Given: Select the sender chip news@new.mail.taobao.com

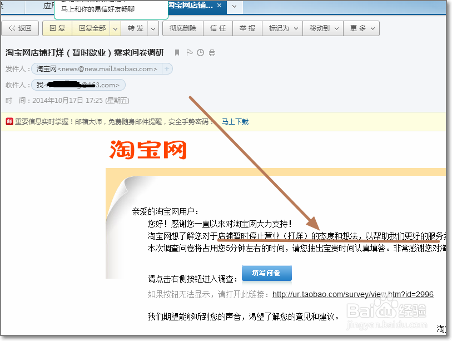Looking at the screenshot, I should point(97,68).
